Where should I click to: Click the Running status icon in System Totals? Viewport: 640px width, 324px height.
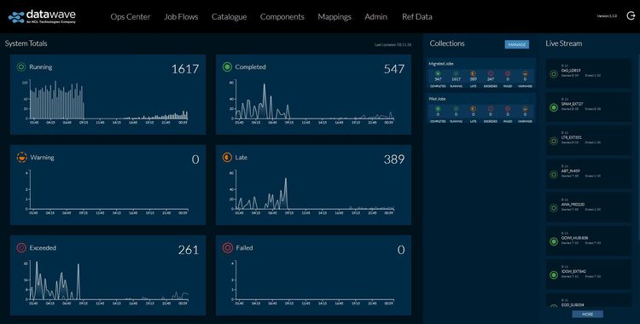pos(21,67)
